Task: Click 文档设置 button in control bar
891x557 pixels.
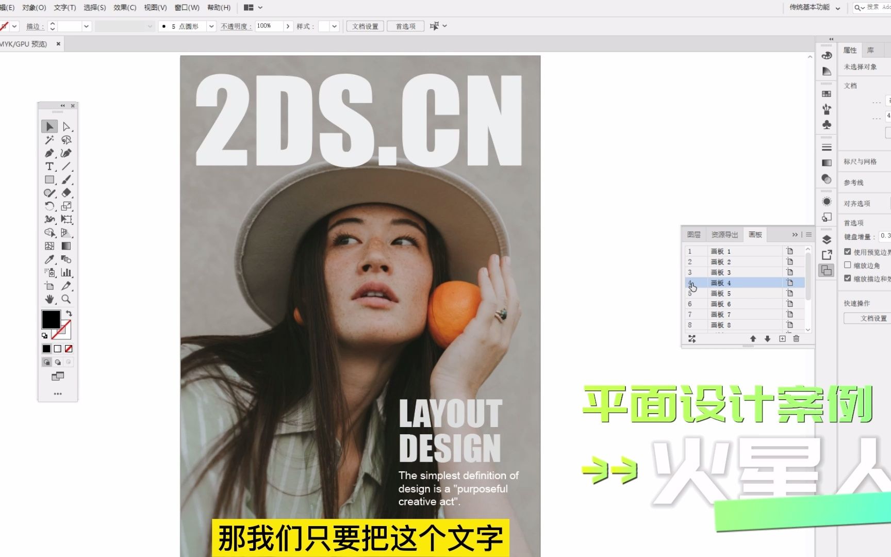Action: pos(365,26)
